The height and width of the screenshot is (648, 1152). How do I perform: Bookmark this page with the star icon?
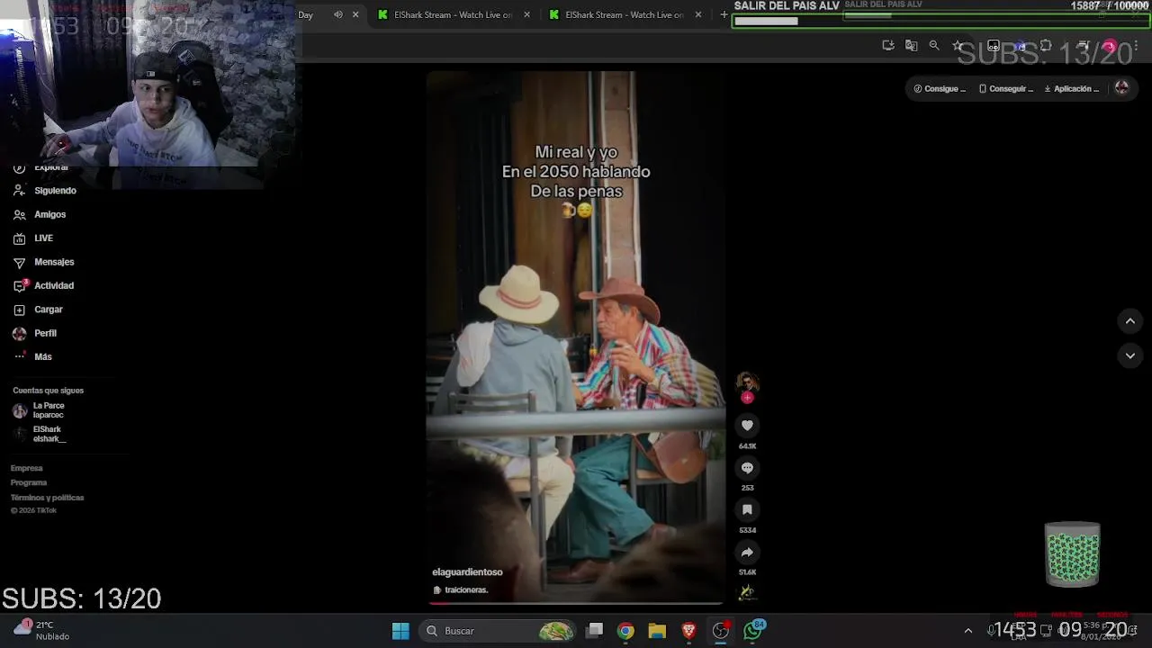(958, 45)
